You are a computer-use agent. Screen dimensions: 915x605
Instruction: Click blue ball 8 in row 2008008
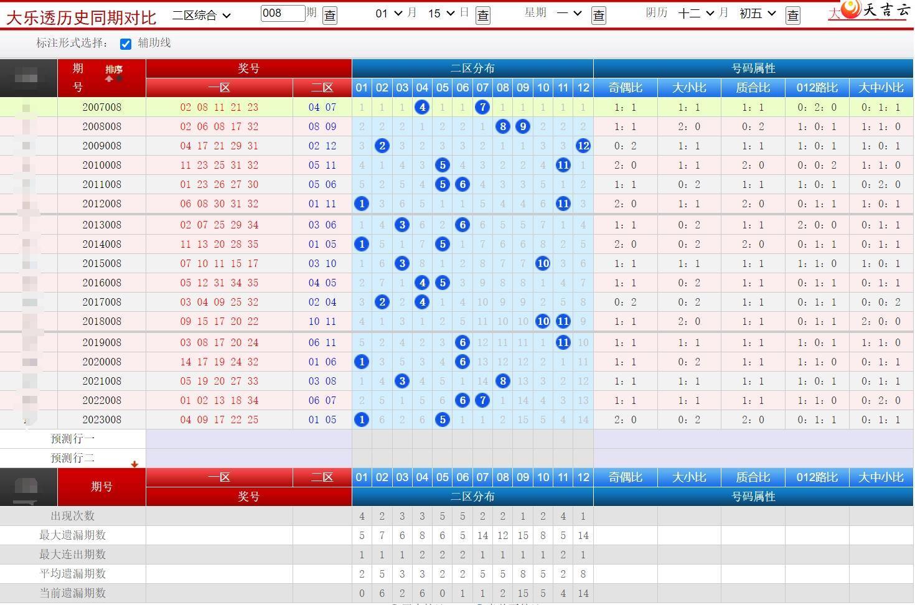click(x=503, y=126)
